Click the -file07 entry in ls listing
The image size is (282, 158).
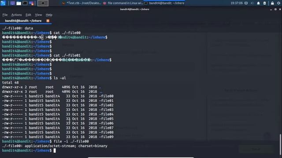pos(106,128)
